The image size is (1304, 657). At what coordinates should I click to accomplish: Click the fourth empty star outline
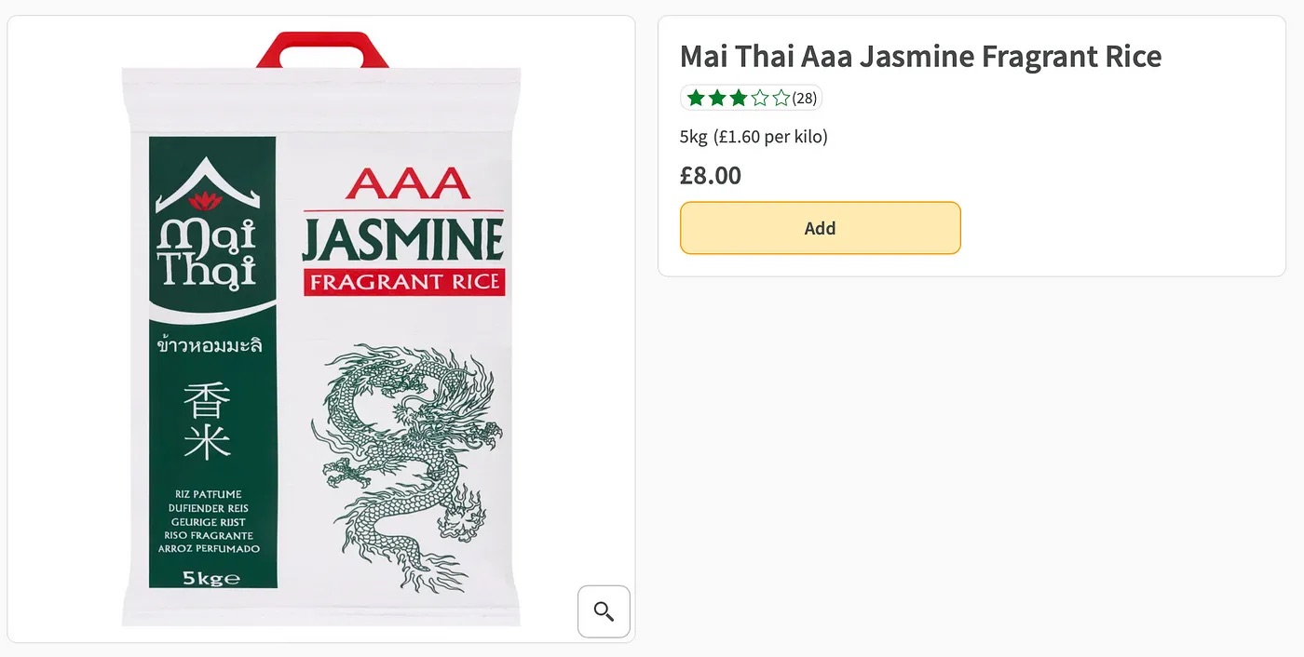point(760,98)
